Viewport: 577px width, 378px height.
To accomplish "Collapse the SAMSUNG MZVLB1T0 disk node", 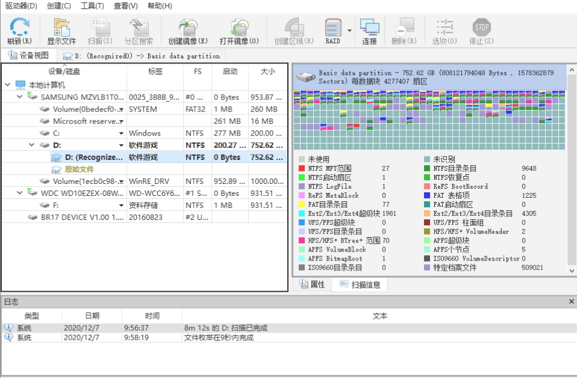I will click(x=20, y=97).
